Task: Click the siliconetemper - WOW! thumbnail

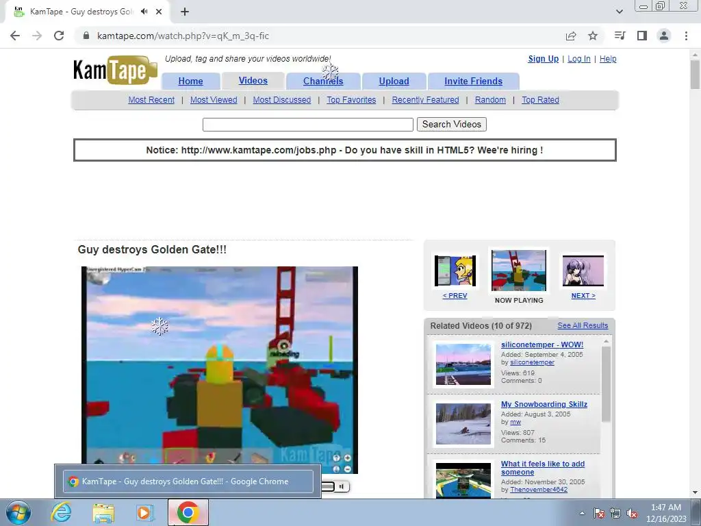Action: (x=463, y=364)
